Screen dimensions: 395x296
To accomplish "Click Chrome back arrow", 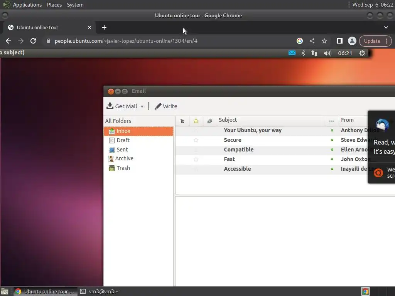I will 8,41.
